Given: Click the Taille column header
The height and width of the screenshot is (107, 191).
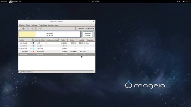Looking at the screenshot, I should point(63,40).
